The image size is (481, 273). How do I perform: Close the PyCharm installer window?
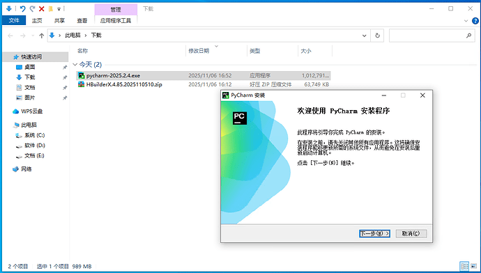click(x=422, y=95)
